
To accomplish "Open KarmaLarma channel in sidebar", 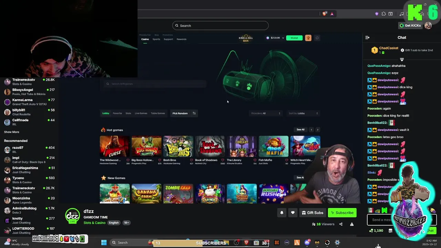I will point(29,102).
